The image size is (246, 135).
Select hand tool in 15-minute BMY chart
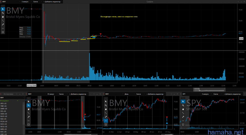pyautogui.click(x=28, y=109)
